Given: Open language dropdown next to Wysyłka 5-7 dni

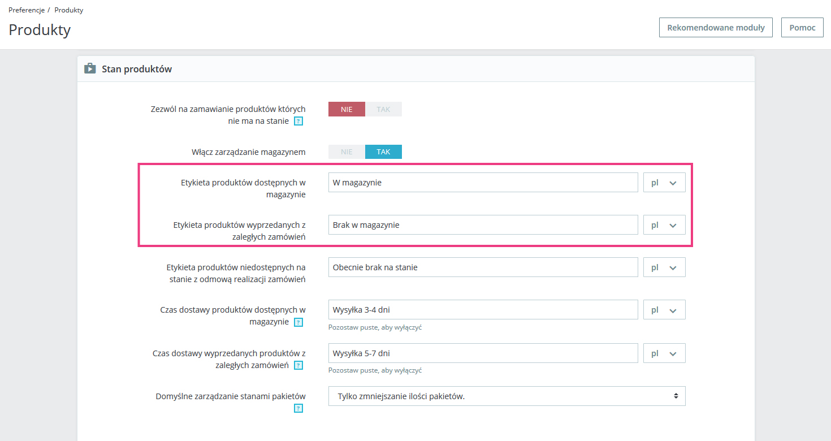Looking at the screenshot, I should (x=664, y=353).
